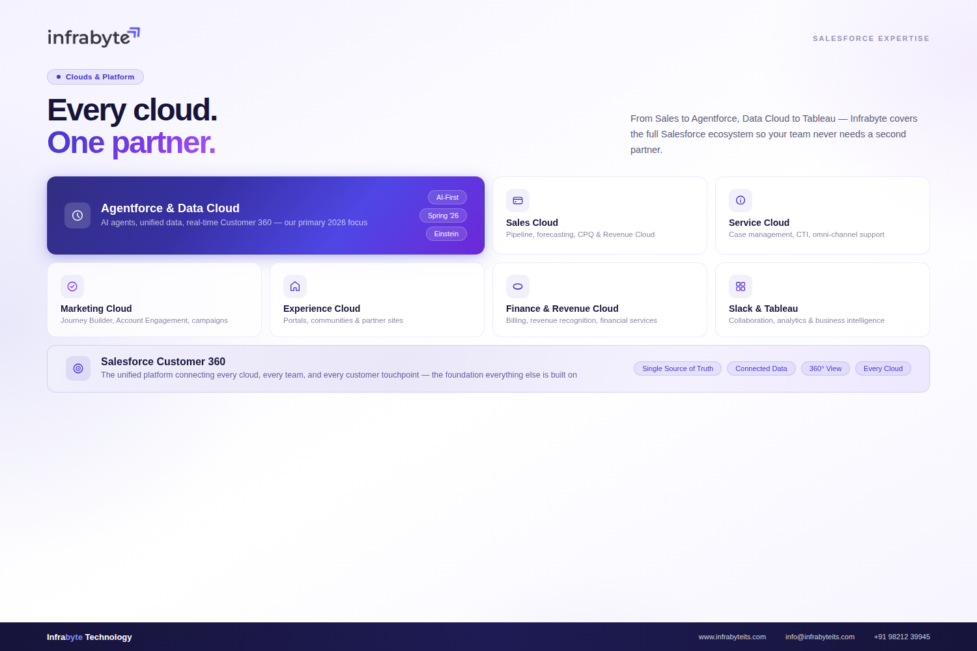Click the infrabyte logo
The width and height of the screenshot is (977, 651).
[x=93, y=37]
